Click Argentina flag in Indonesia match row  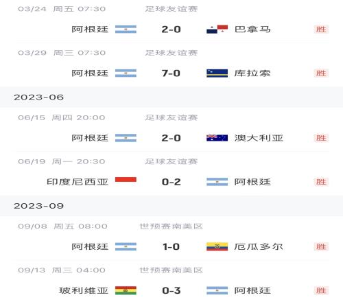click(217, 182)
